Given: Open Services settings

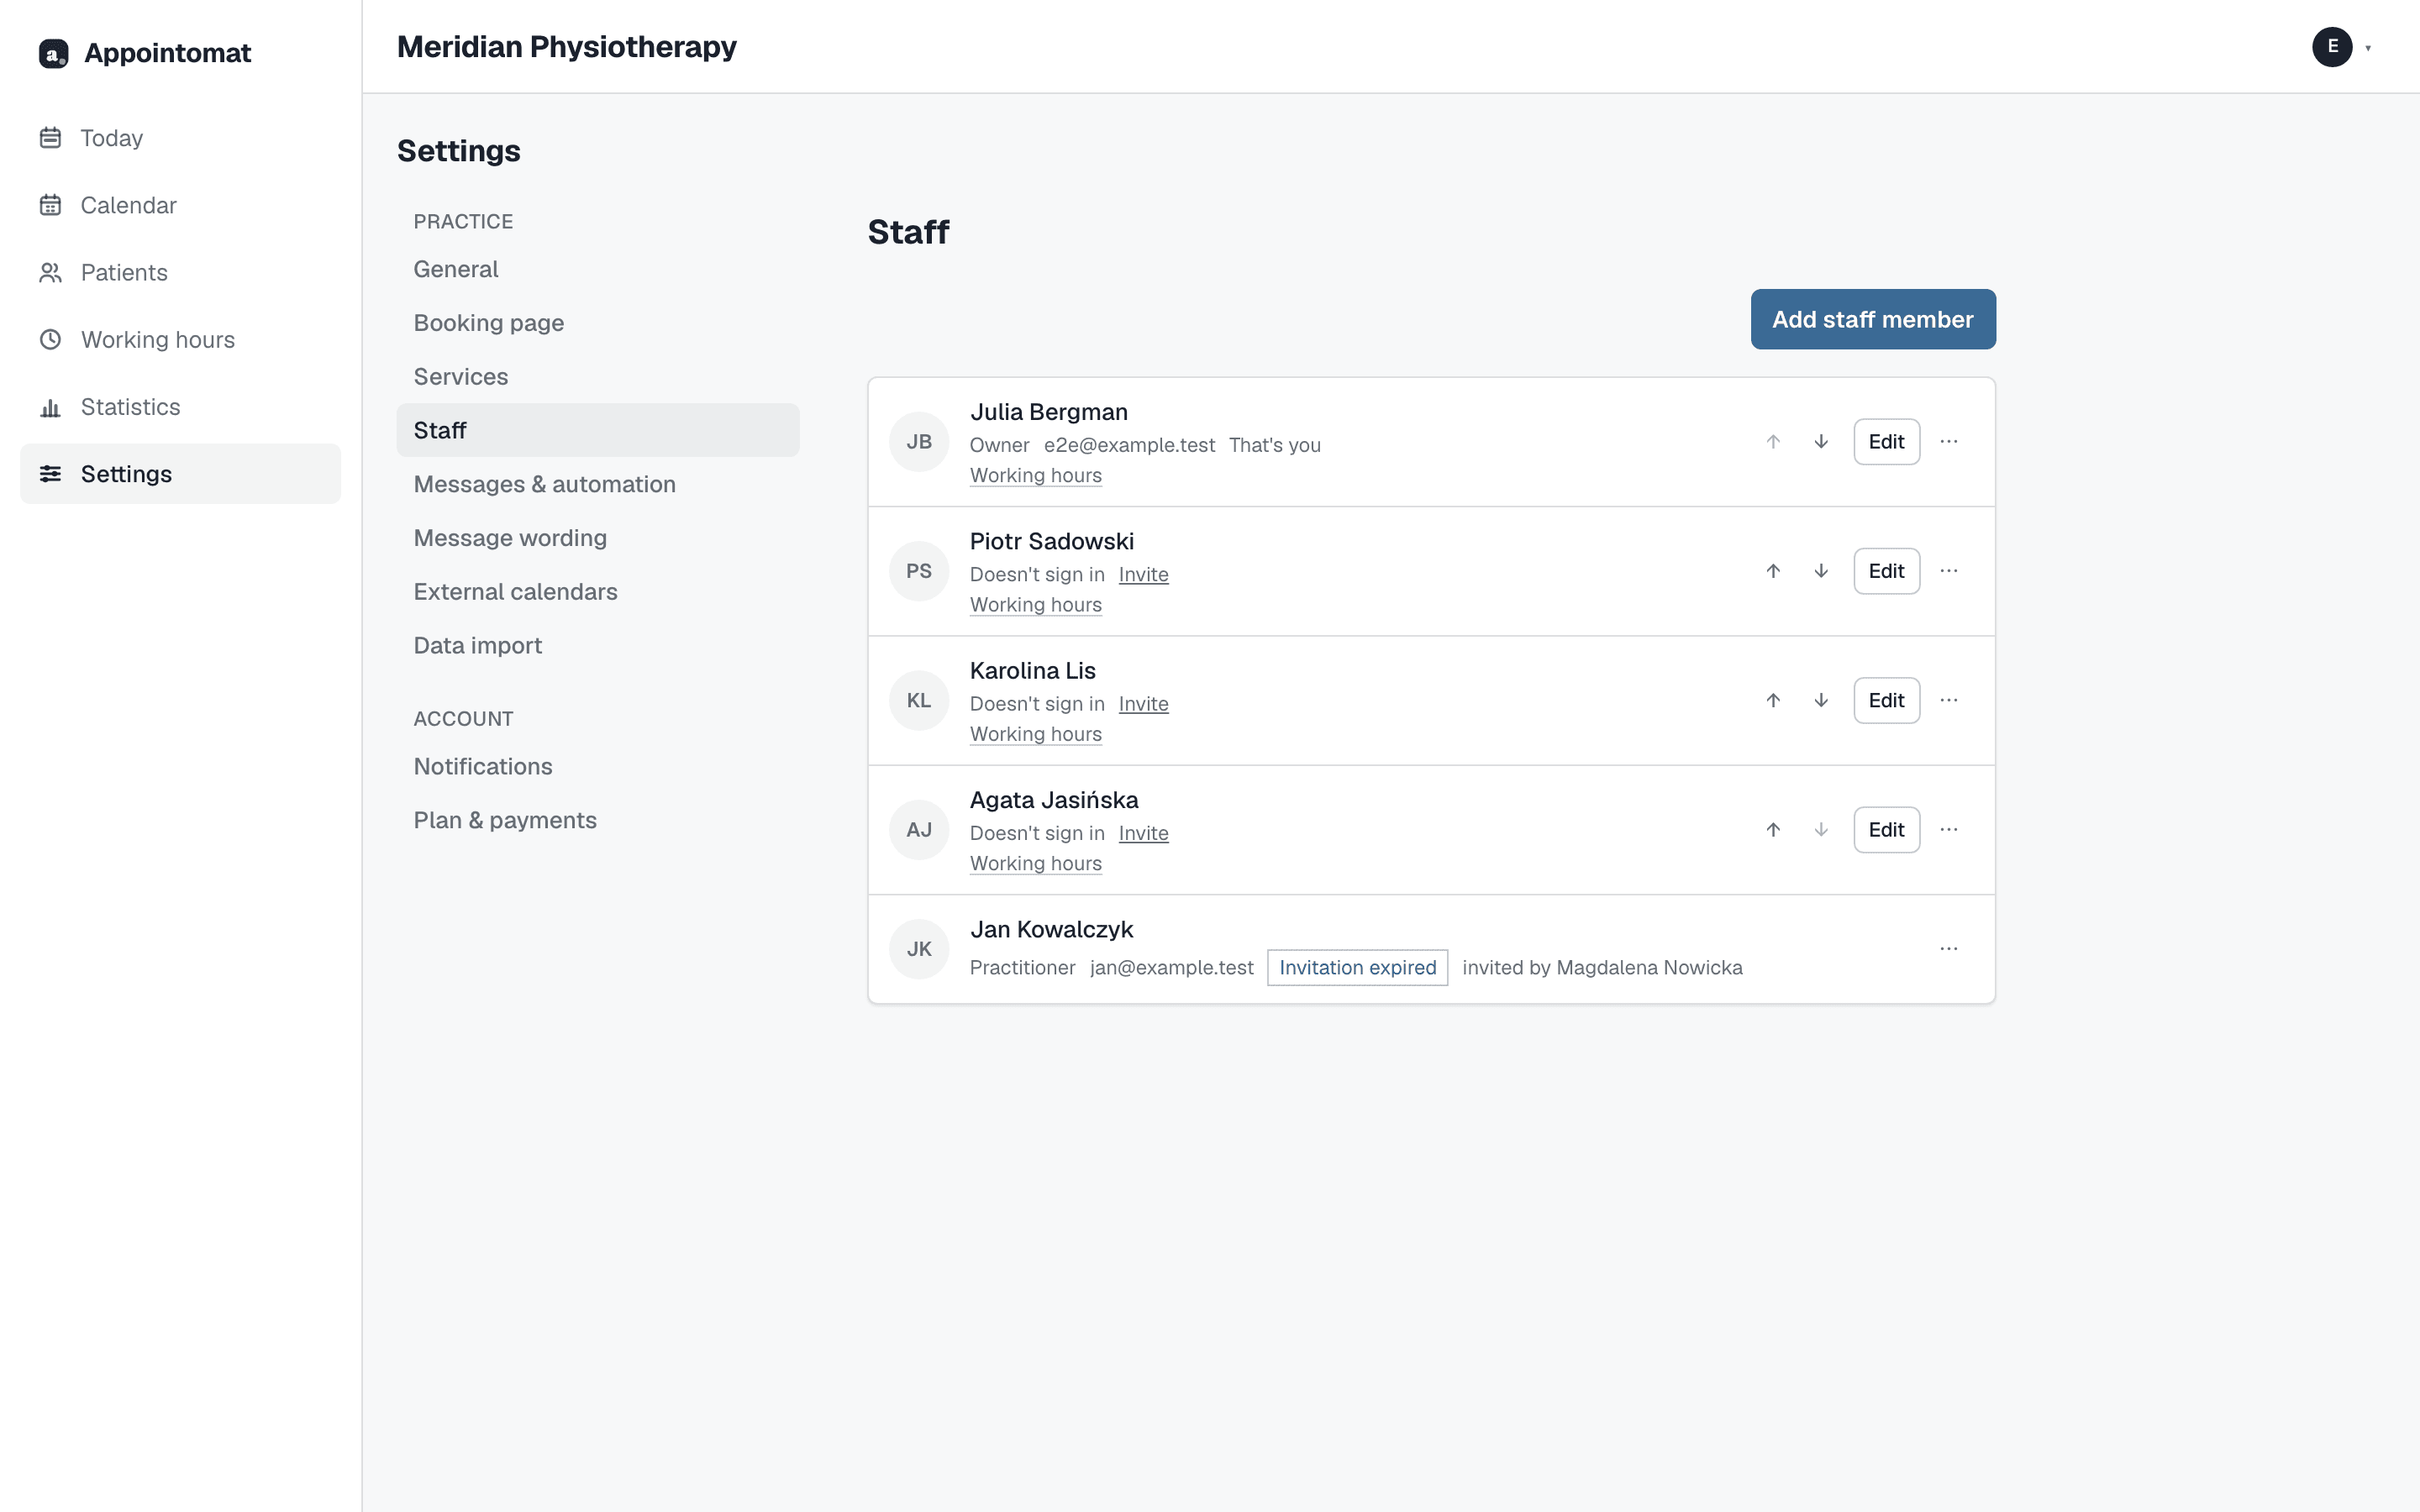Looking at the screenshot, I should (x=598, y=376).
